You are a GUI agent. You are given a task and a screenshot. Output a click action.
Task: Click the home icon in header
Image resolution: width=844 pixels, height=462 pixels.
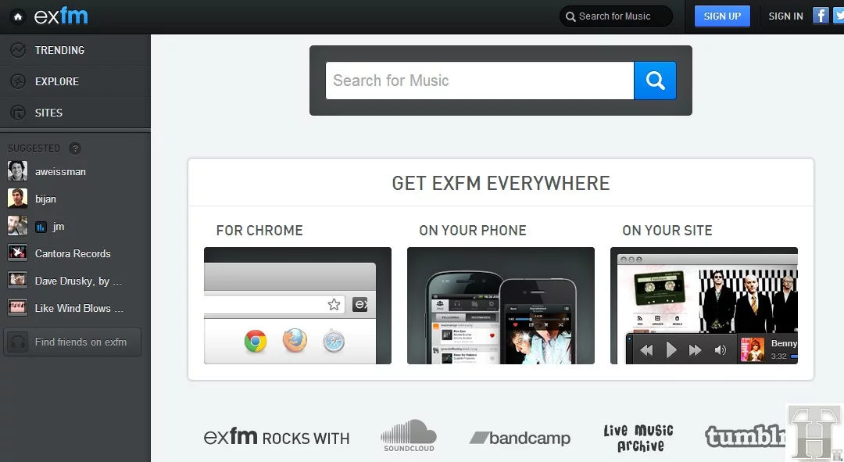click(18, 16)
